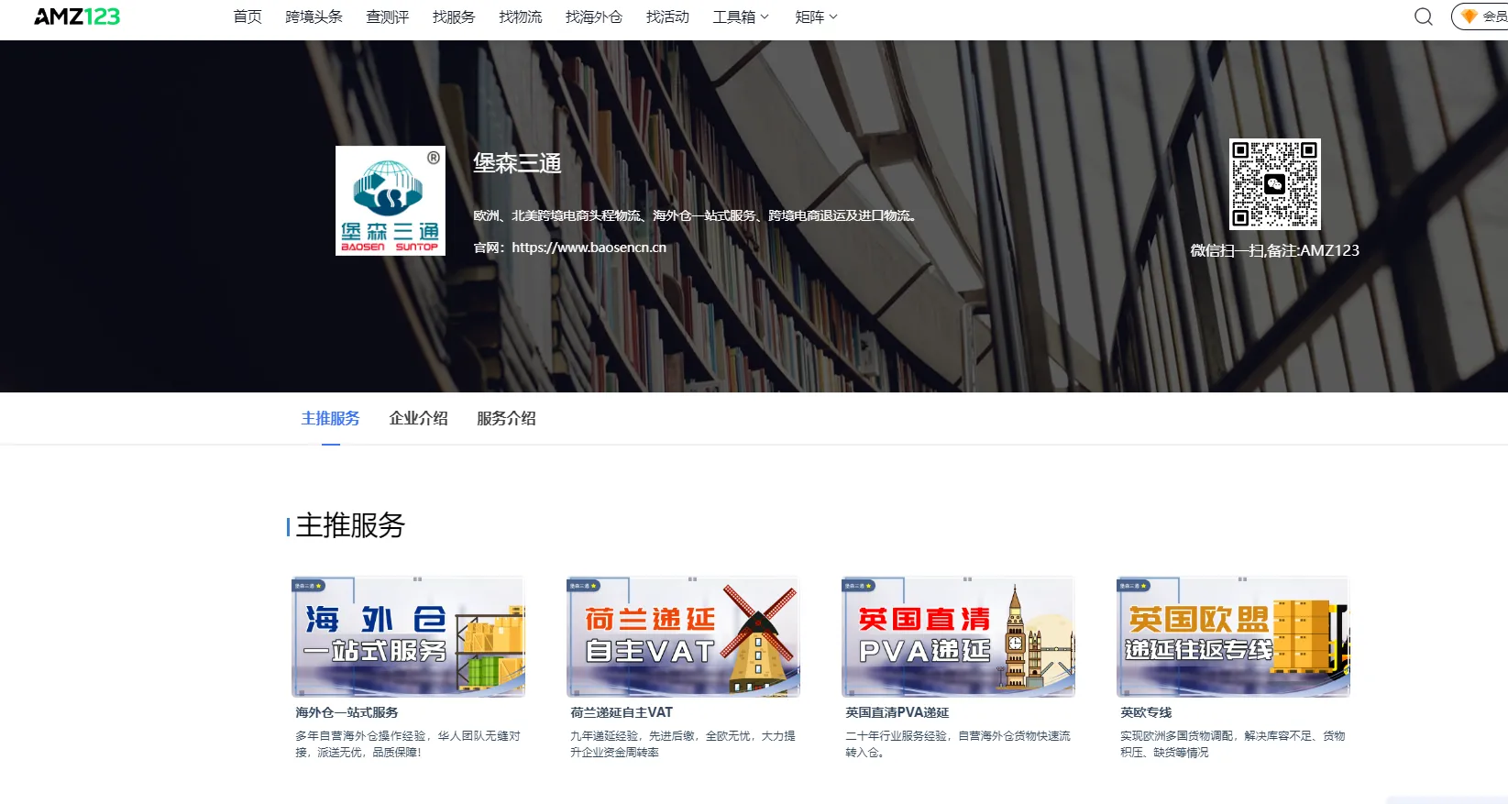This screenshot has height=804, width=1508.
Task: Click the 主推服务 section heading
Action: tap(350, 525)
